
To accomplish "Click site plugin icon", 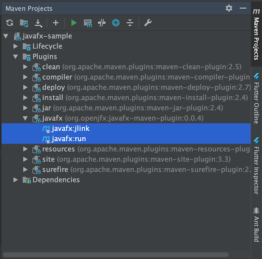I will click(36, 160).
